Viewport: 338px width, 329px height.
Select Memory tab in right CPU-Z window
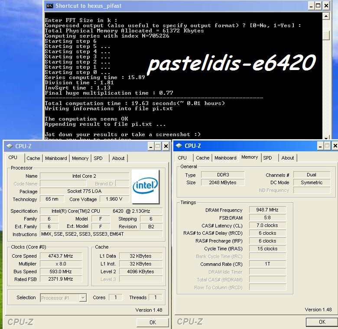click(x=250, y=157)
